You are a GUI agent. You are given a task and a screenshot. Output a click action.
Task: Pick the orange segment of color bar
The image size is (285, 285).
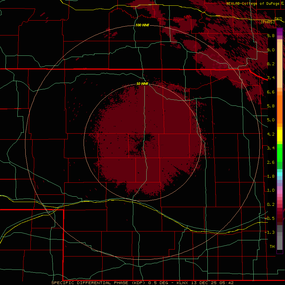(x=280, y=109)
